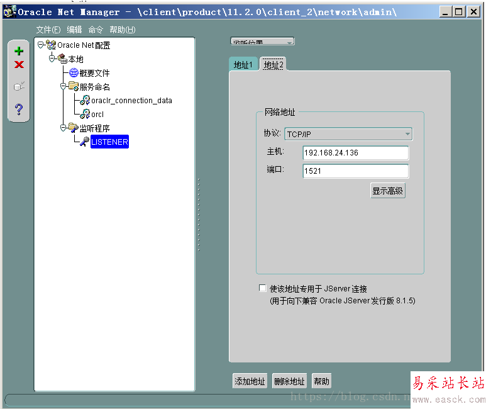
Task: Collapse the 监听程序 tree node
Action: [64, 128]
